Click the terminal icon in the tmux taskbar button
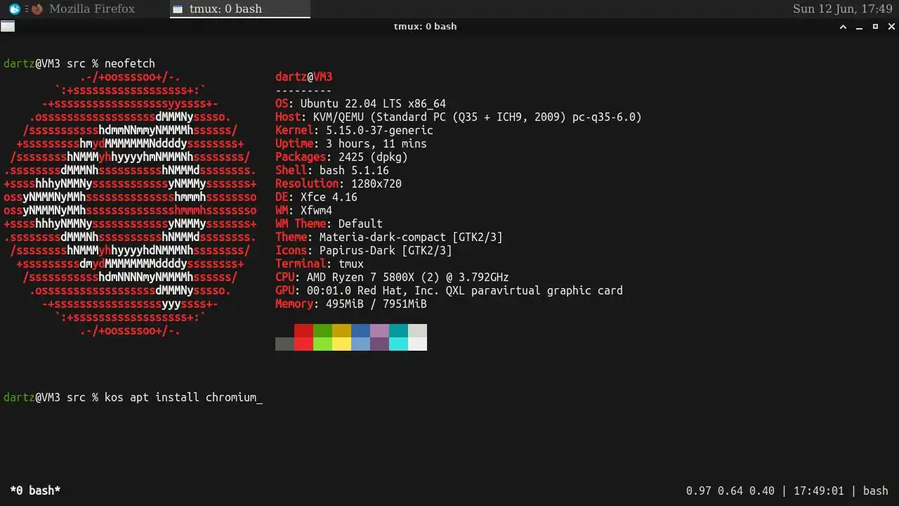899x506 pixels. point(178,9)
